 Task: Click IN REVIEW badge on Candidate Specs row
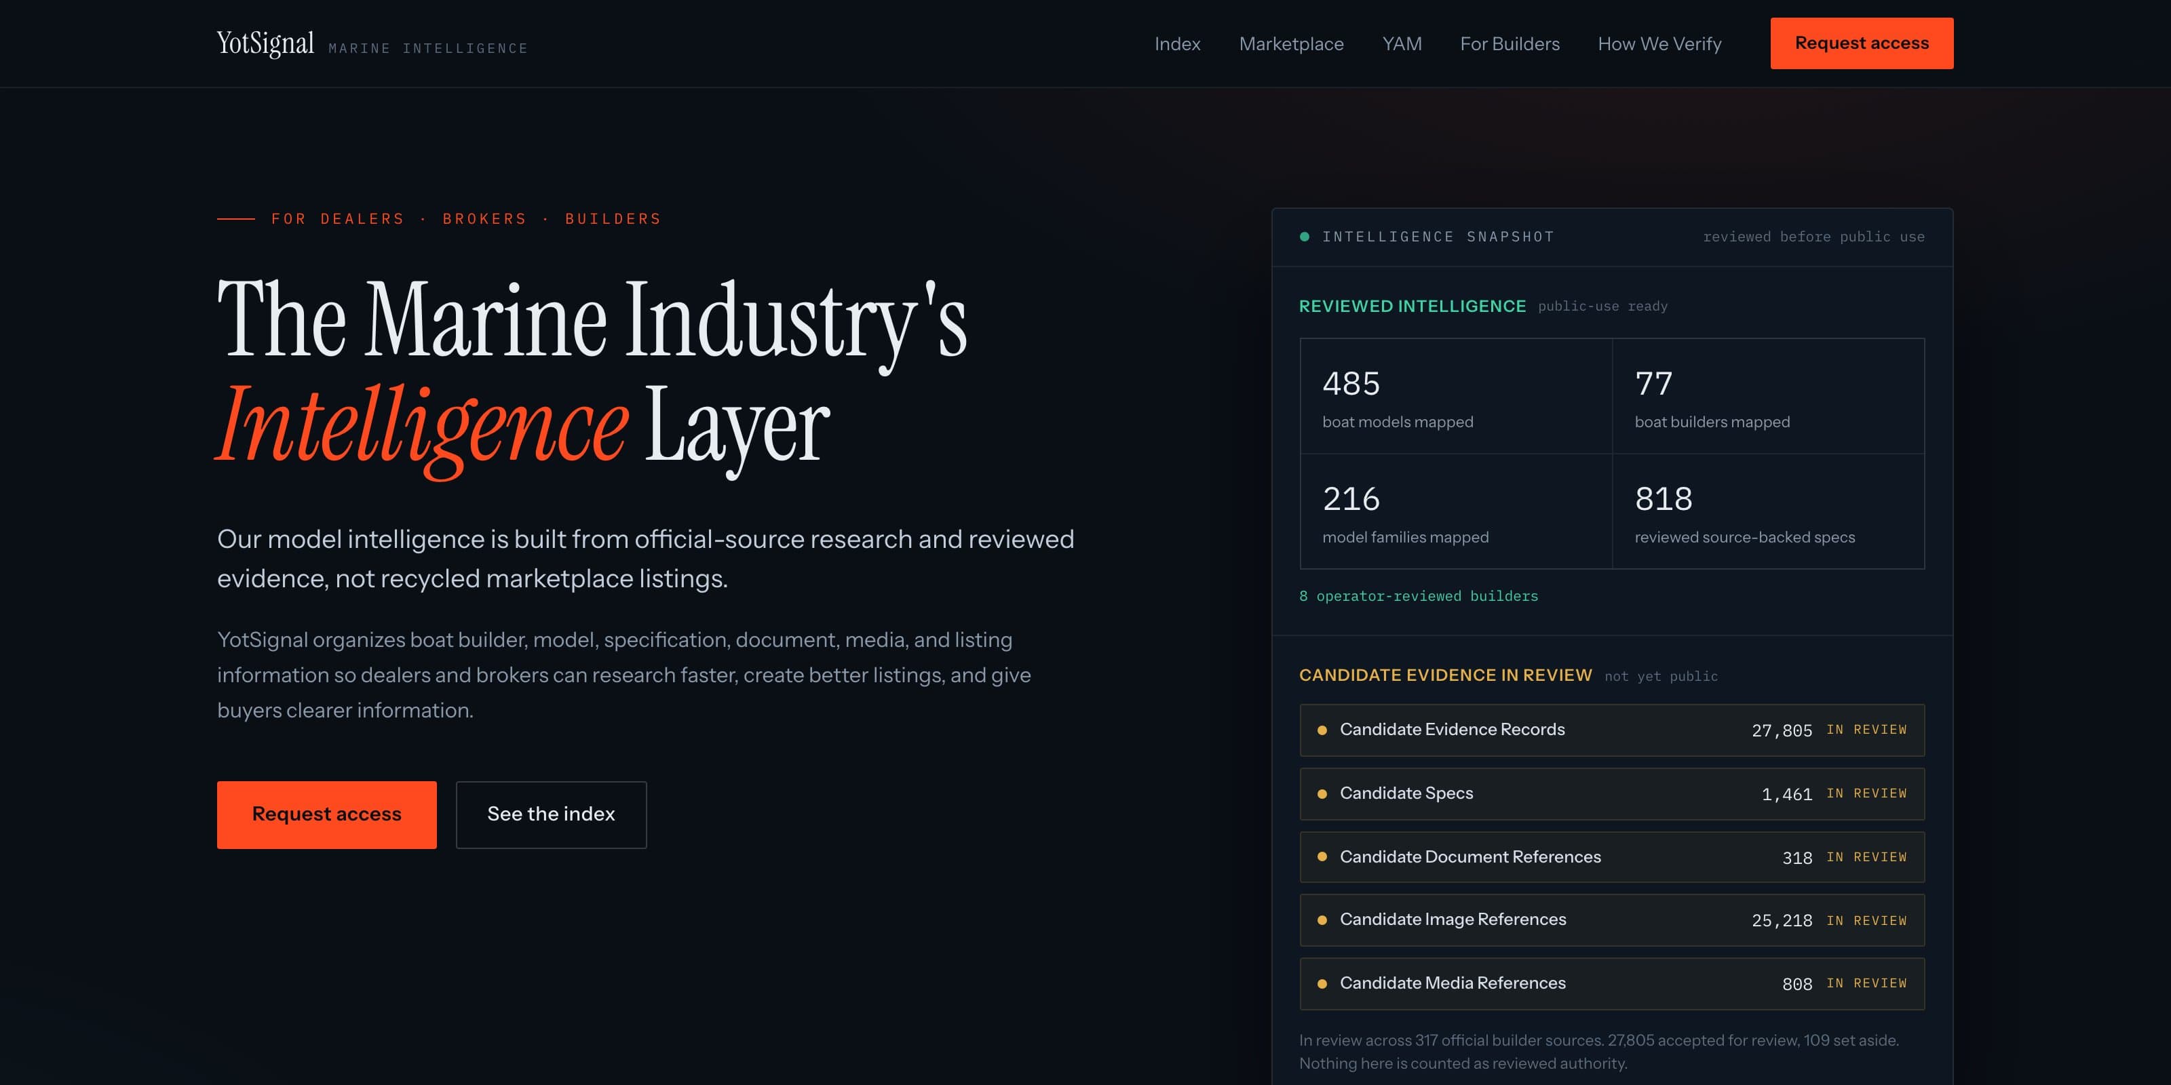point(1866,793)
